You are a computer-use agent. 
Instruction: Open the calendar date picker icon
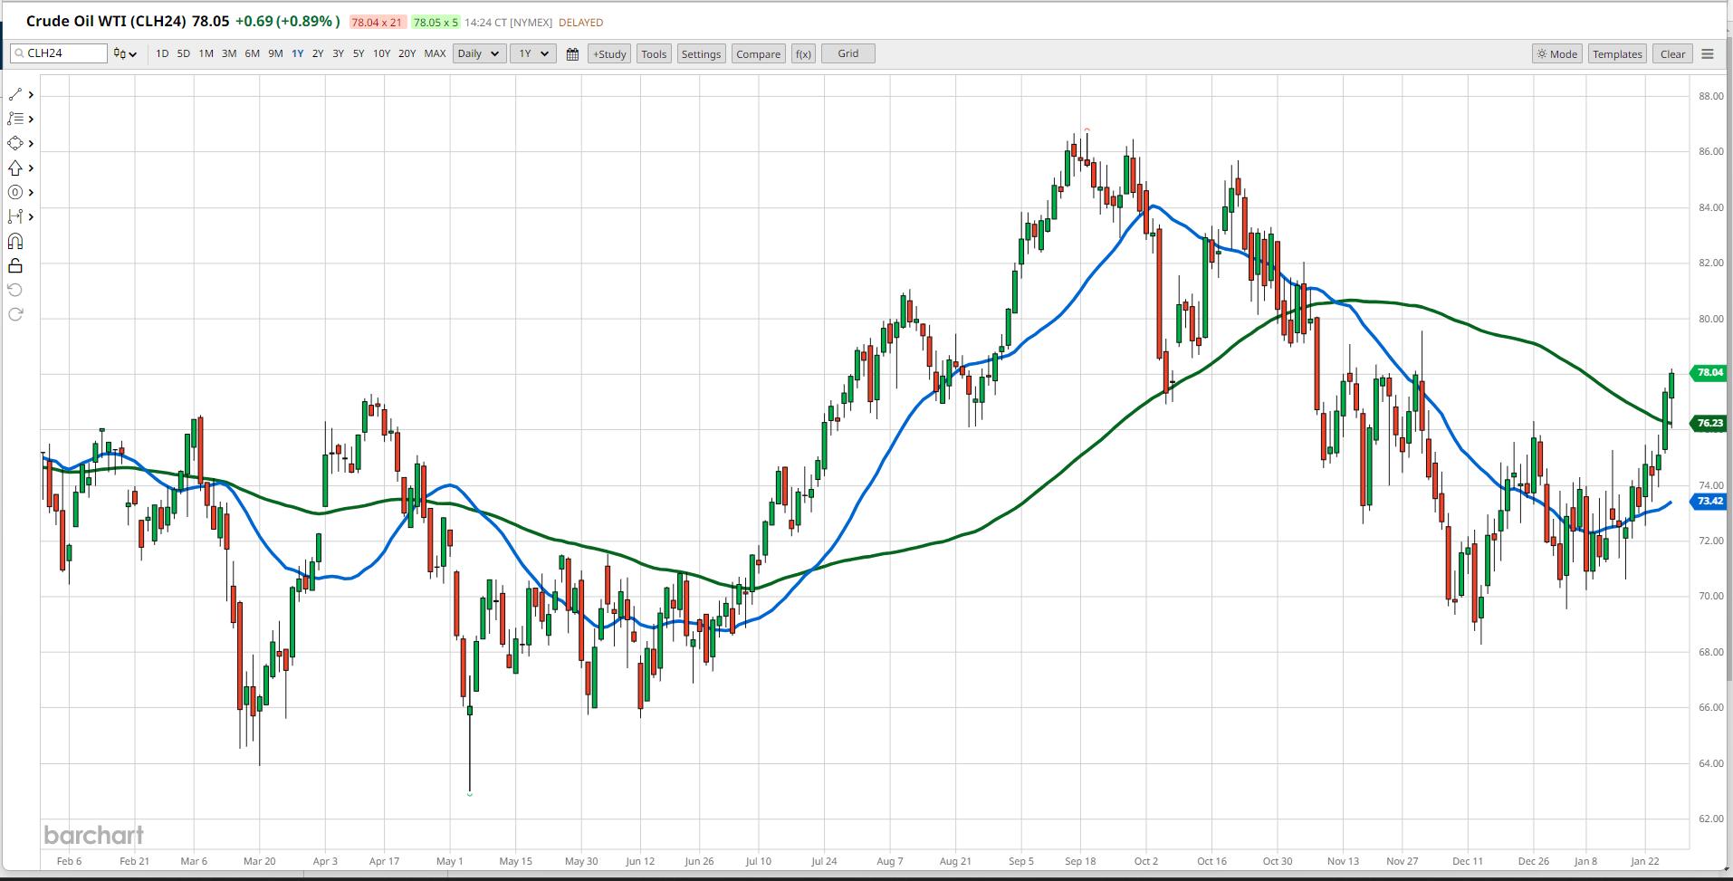tap(572, 54)
